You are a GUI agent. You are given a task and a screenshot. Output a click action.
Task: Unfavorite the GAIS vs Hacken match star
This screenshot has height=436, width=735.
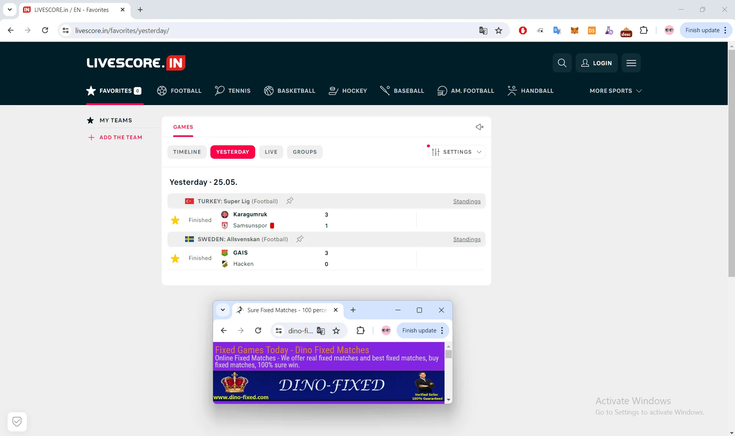point(175,258)
